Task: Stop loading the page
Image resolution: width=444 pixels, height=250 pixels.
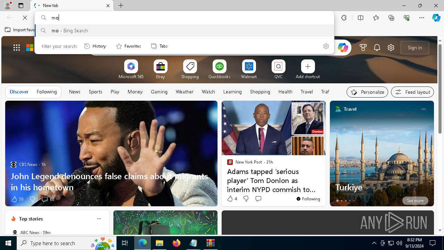Action: pos(25,18)
